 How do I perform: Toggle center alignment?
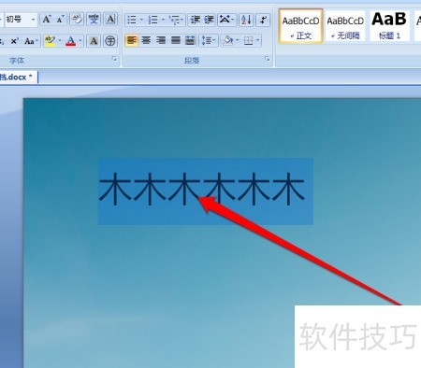pyautogui.click(x=146, y=40)
